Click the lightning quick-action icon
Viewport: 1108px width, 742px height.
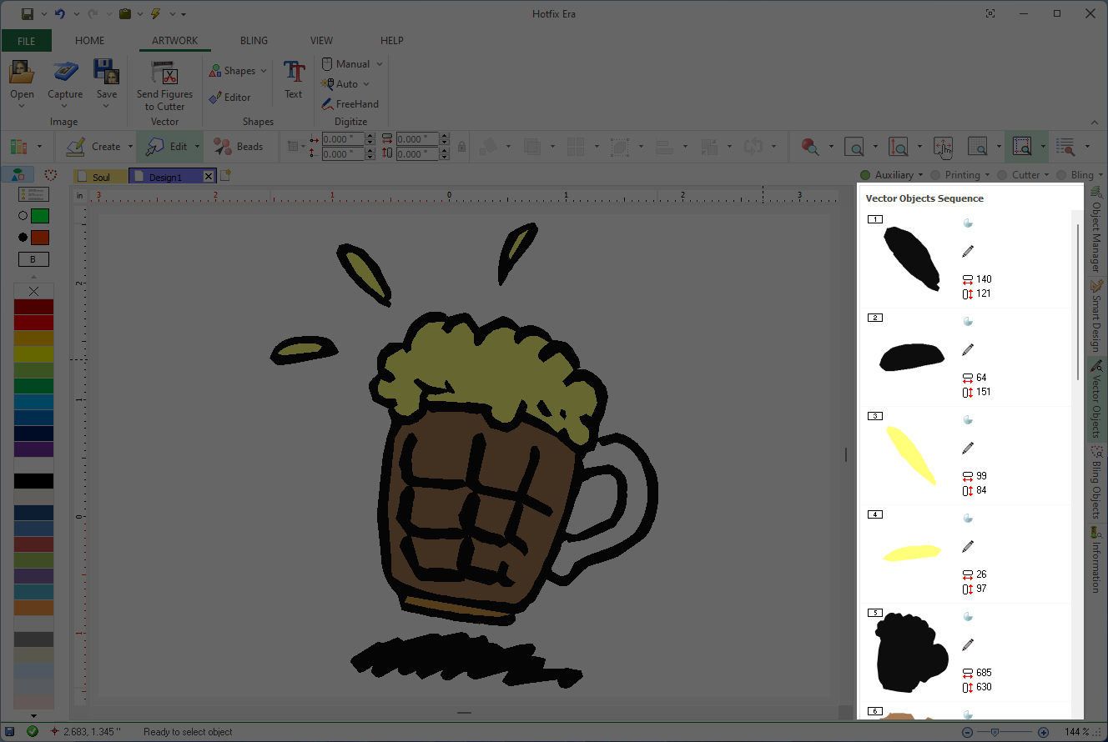155,13
